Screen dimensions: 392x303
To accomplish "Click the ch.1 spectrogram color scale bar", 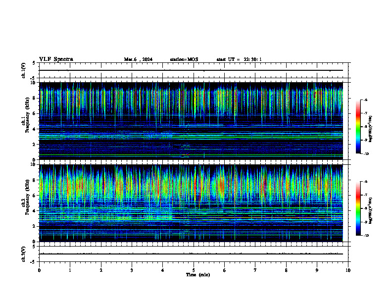I will (358, 127).
